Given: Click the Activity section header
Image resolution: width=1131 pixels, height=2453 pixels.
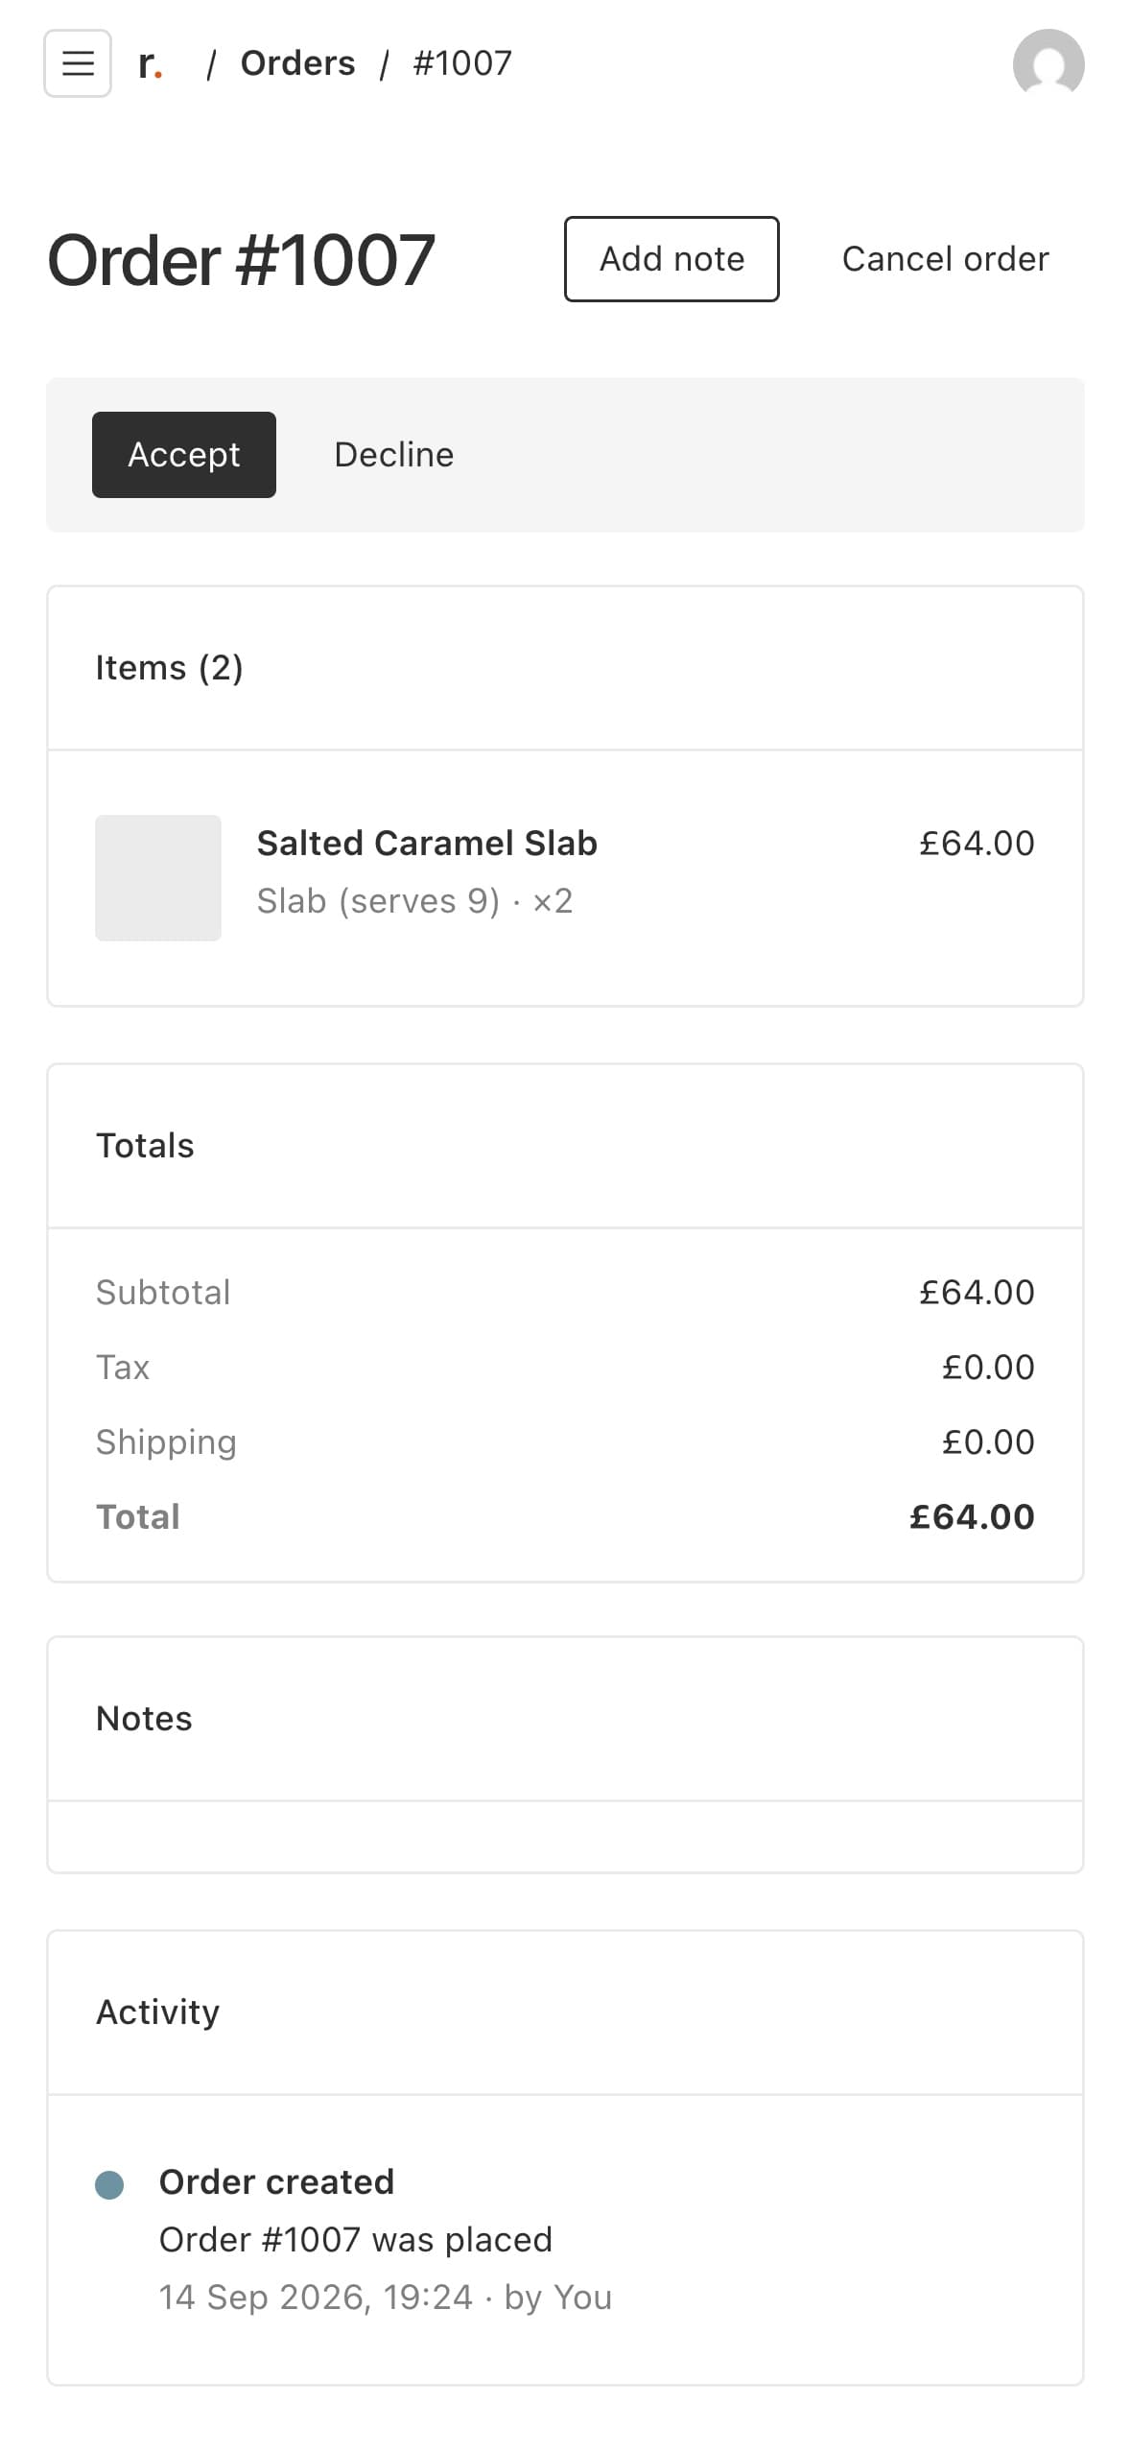Looking at the screenshot, I should point(157,2012).
